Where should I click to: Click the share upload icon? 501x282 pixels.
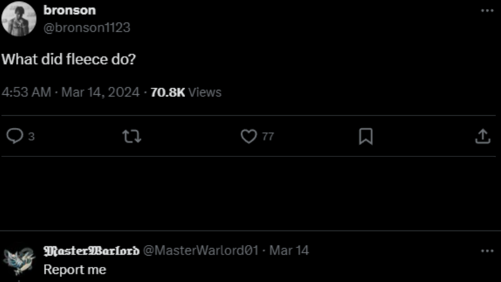tap(482, 137)
